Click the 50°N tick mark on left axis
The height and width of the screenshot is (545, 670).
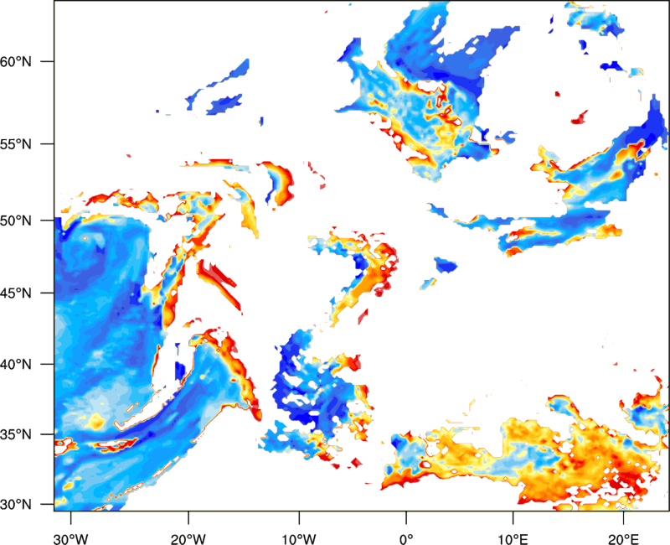pyautogui.click(x=49, y=221)
